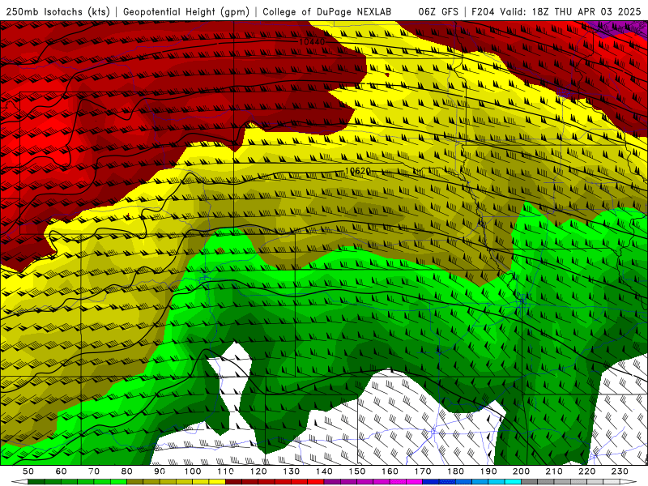The image size is (648, 486).
Task: Click the "F204" forecast hour label
Action: pyautogui.click(x=483, y=11)
